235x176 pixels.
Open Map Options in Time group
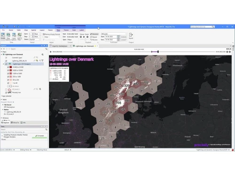coord(8,37)
